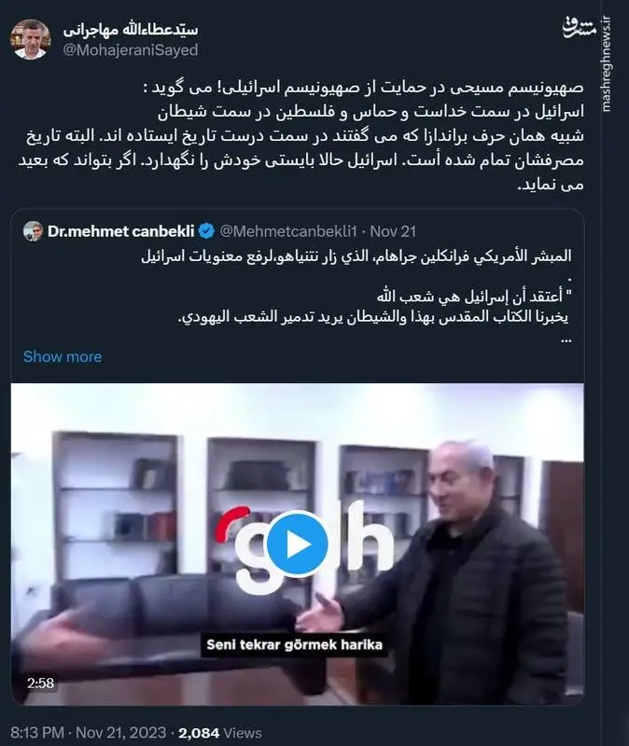629x746 pixels.
Task: Open the Dr.mehmet canbekli display name
Action: coord(121,231)
